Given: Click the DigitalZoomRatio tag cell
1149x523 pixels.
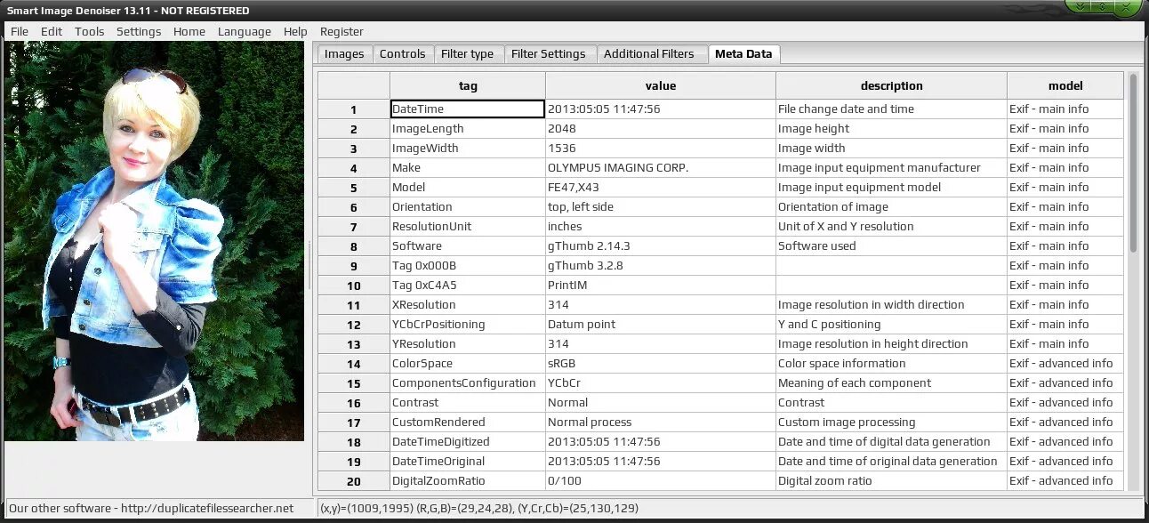Looking at the screenshot, I should point(468,481).
